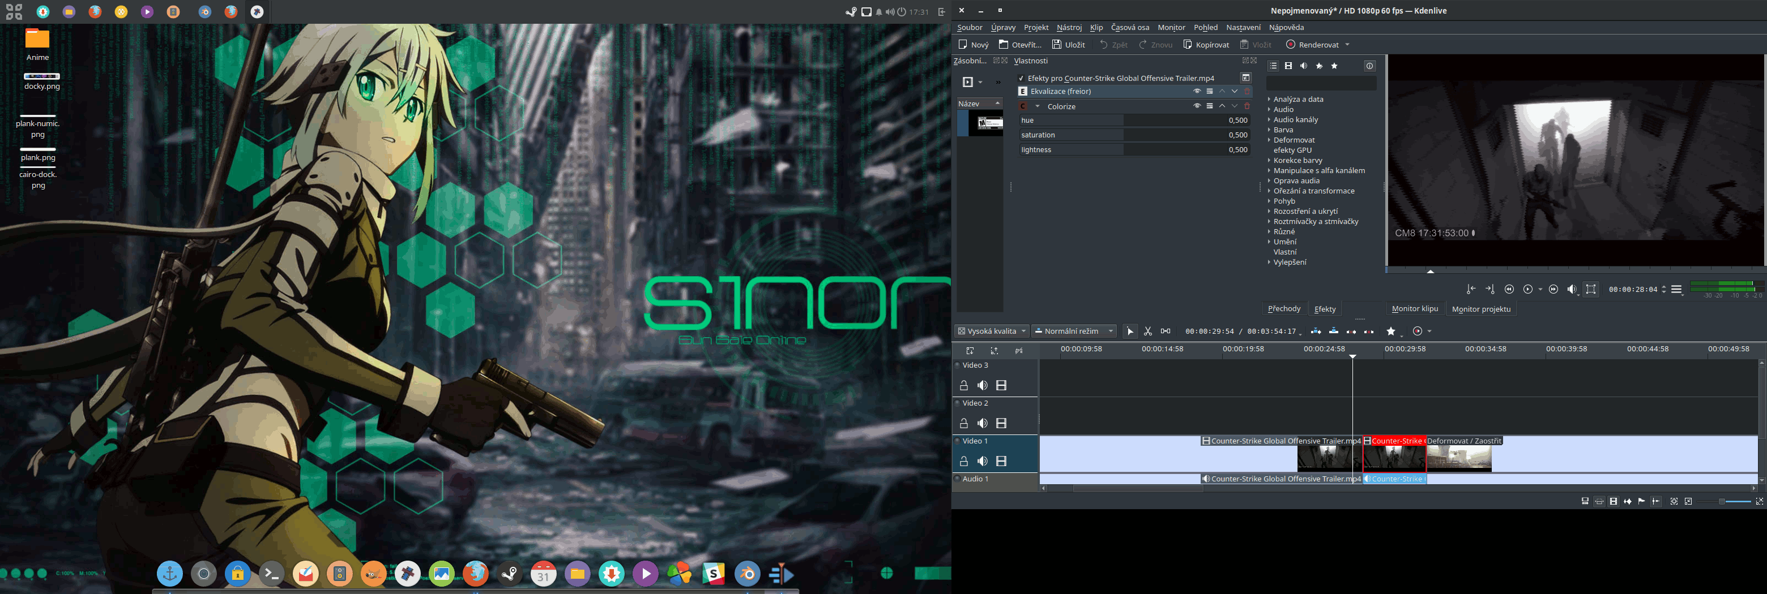Rewind playback in the clip monitor

tap(1509, 289)
